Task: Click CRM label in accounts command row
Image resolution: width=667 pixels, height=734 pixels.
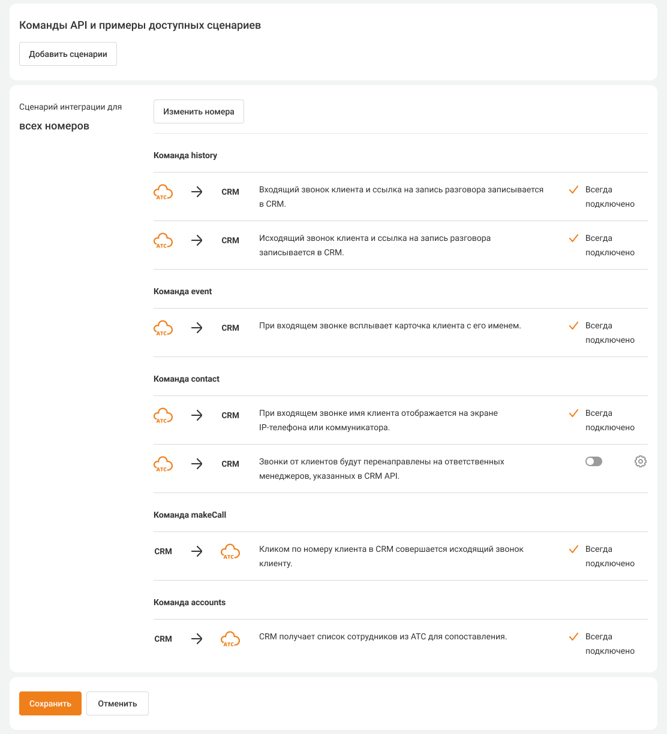Action: click(x=163, y=639)
